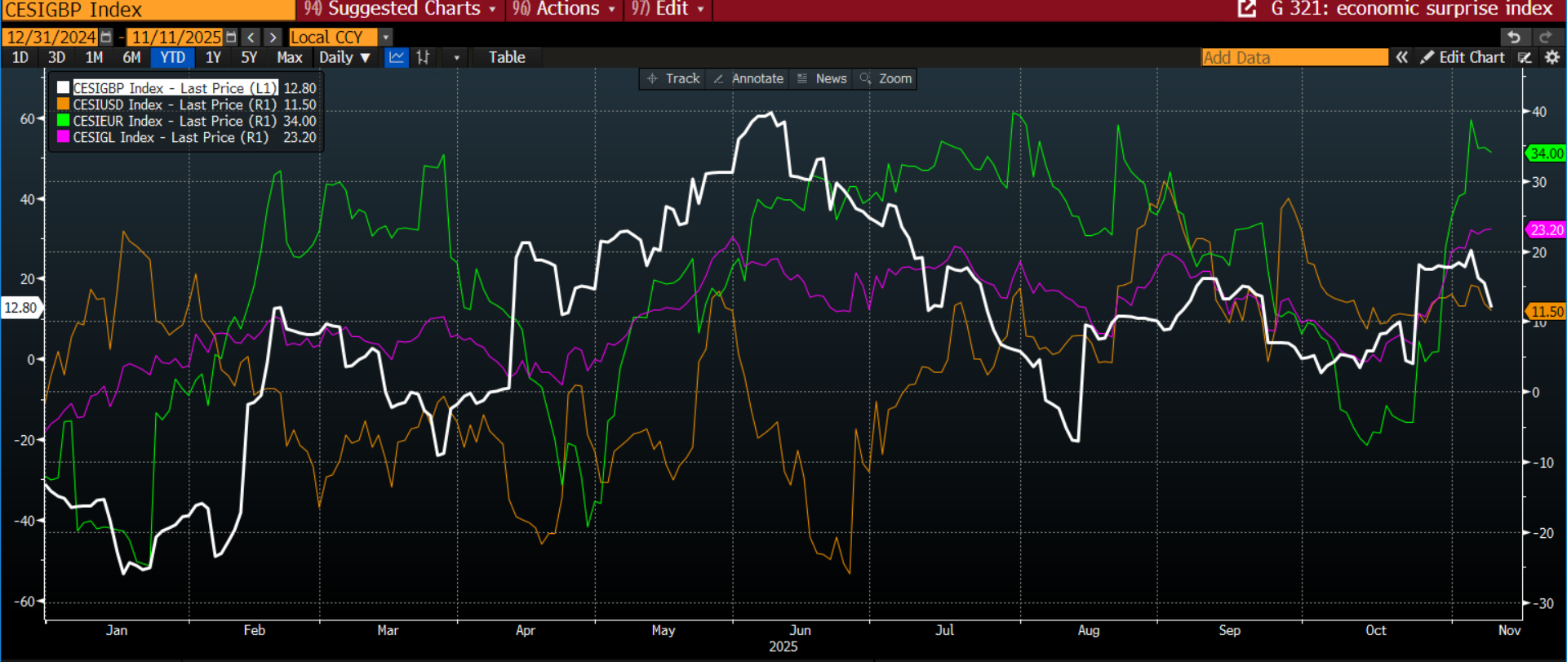This screenshot has width=1567, height=662.
Task: Click the Edit Chart button
Action: point(1463,57)
